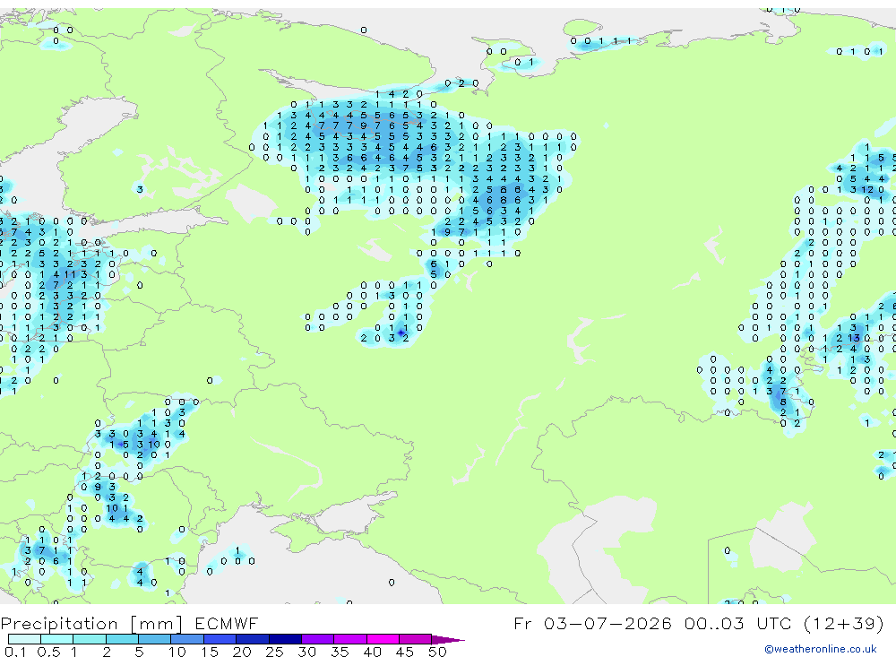Select the 1–2 mm legend color segment

tap(90, 639)
